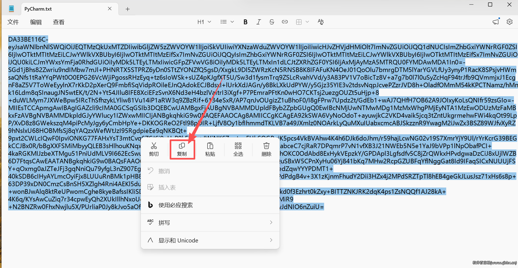518x268 pixels.
Task: Expand the list style dropdown arrow
Action: (x=232, y=22)
